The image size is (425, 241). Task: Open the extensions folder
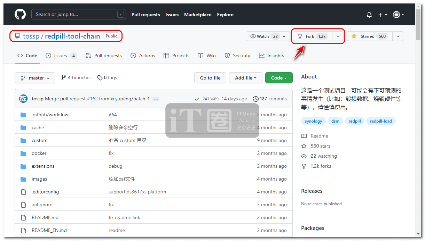tap(43, 166)
